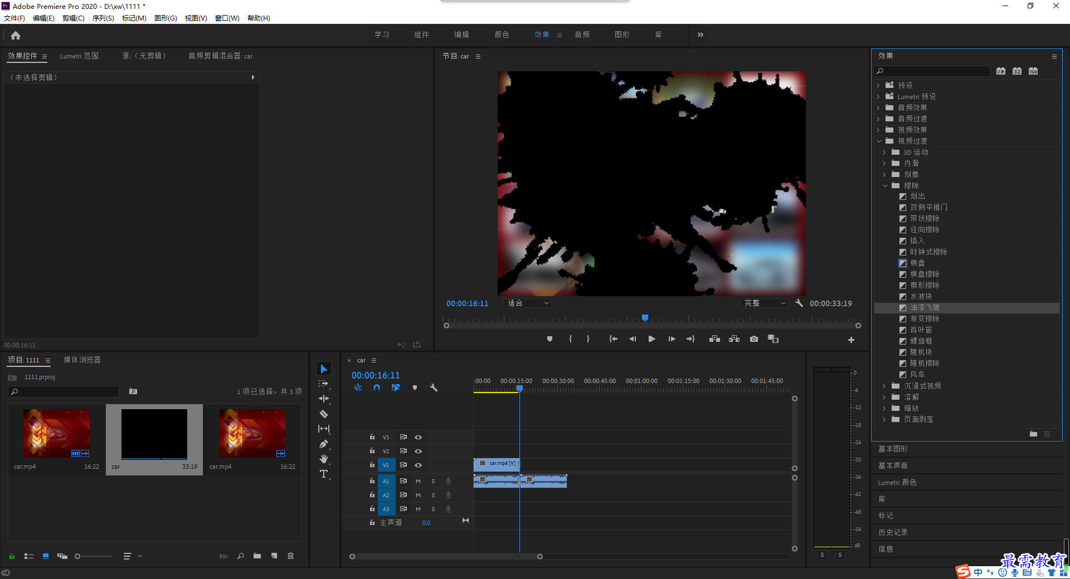Toggle lock on track V1
The image size is (1070, 579).
372,464
